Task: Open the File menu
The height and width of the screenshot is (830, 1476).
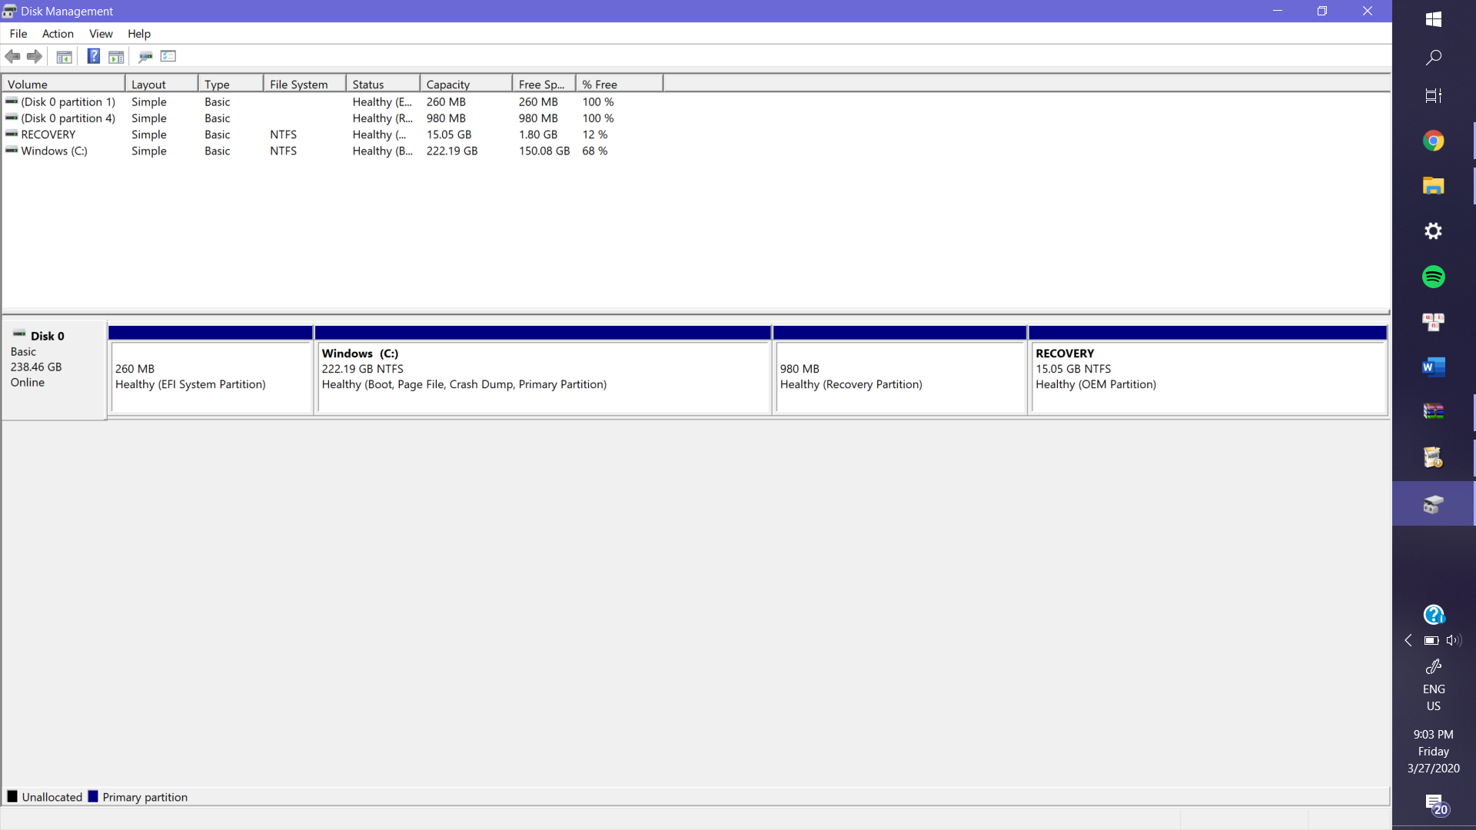Action: [18, 34]
